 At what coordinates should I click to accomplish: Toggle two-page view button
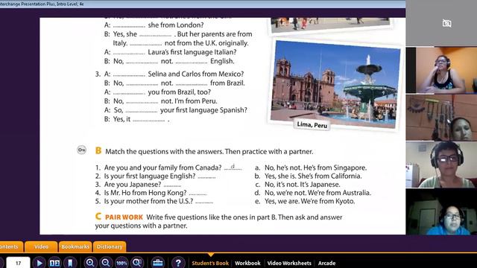[x=54, y=263]
